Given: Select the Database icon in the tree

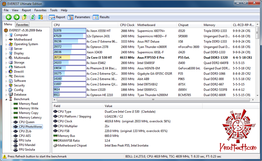Looking at the screenshot, I should click(x=11, y=94).
